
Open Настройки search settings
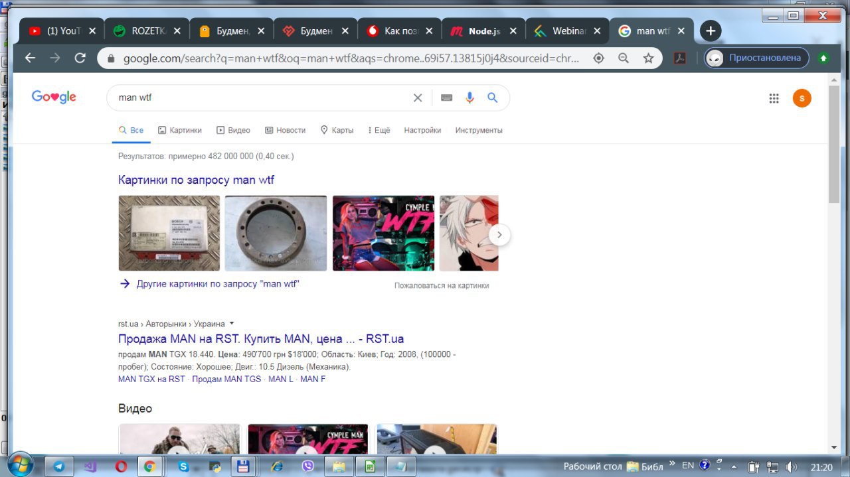422,130
